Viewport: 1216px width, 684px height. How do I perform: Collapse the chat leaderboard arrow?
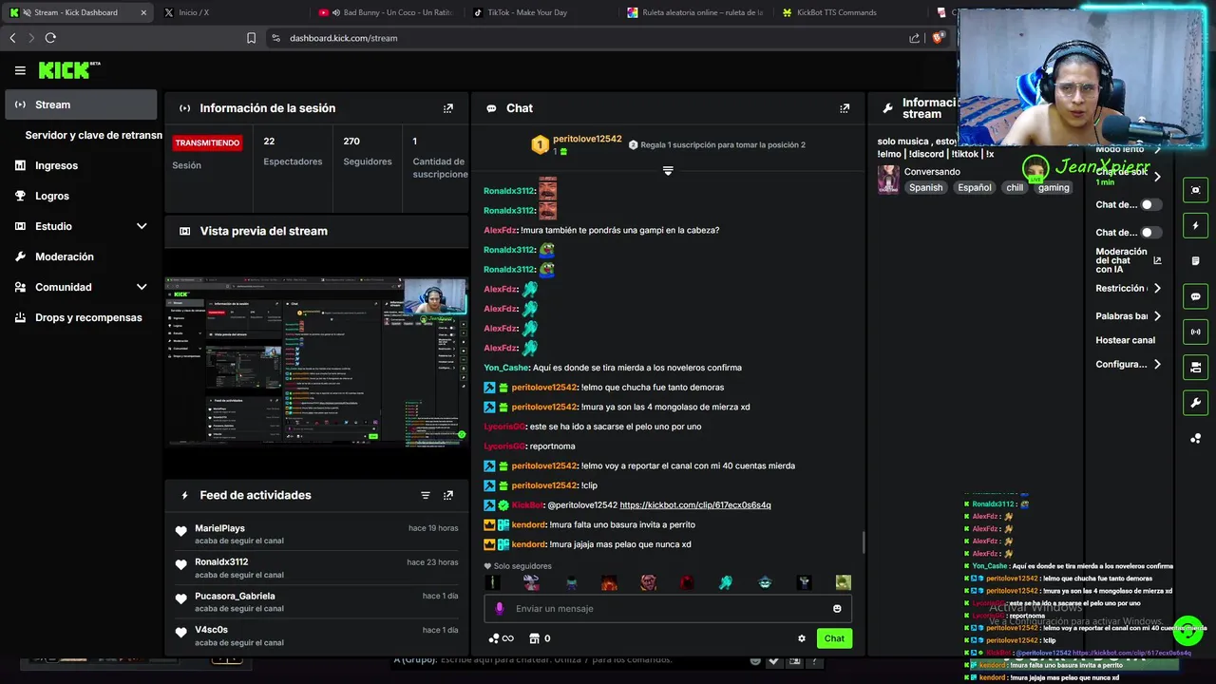668,171
